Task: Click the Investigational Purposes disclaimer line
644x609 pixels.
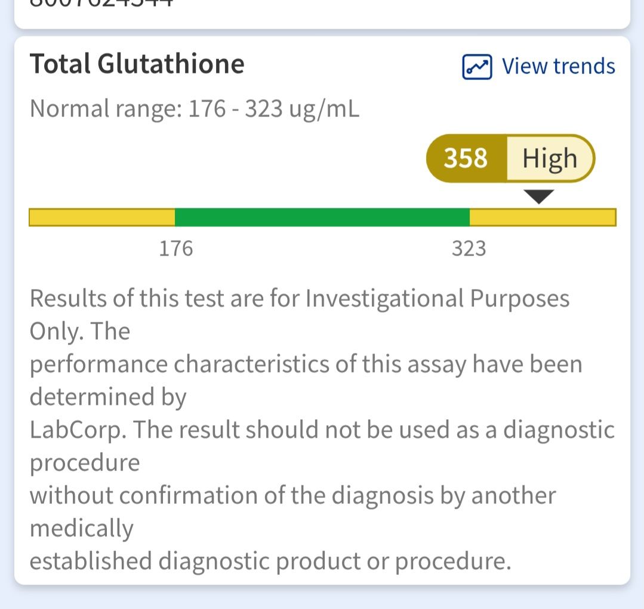Action: click(x=300, y=298)
